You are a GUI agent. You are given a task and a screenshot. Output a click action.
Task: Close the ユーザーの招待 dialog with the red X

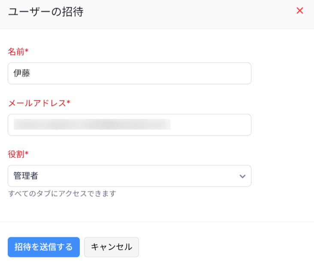point(300,11)
